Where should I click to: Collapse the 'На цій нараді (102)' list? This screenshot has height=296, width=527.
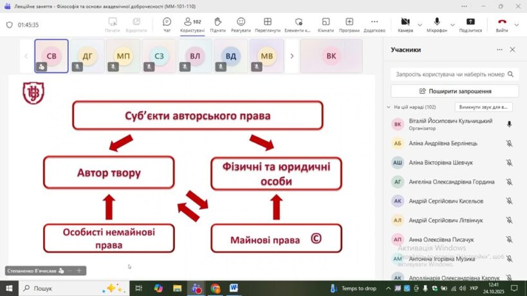point(388,107)
